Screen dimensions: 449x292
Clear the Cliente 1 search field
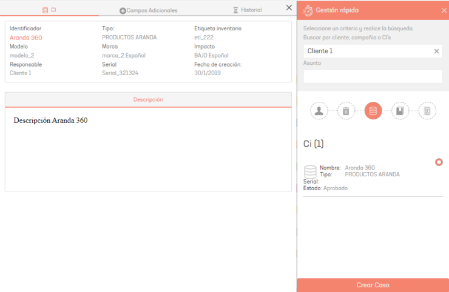(x=436, y=51)
